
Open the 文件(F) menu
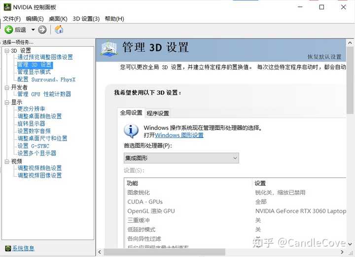coord(12,19)
